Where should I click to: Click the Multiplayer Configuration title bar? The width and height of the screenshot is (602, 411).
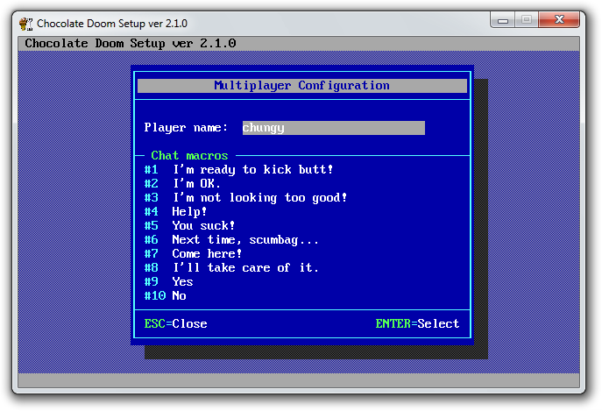(x=301, y=86)
